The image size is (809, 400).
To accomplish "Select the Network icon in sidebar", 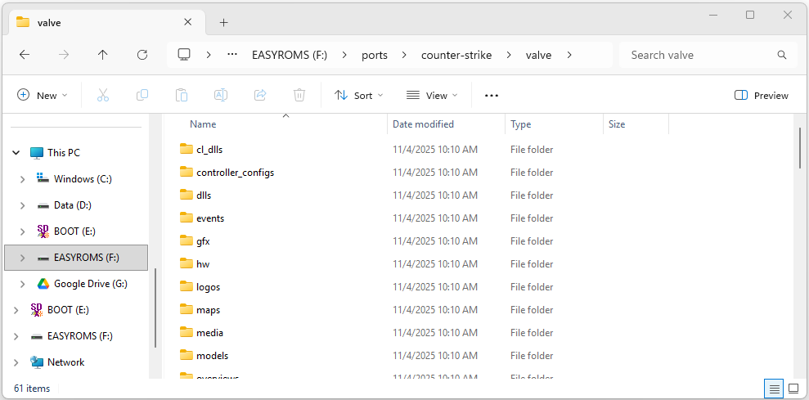I will [x=37, y=362].
